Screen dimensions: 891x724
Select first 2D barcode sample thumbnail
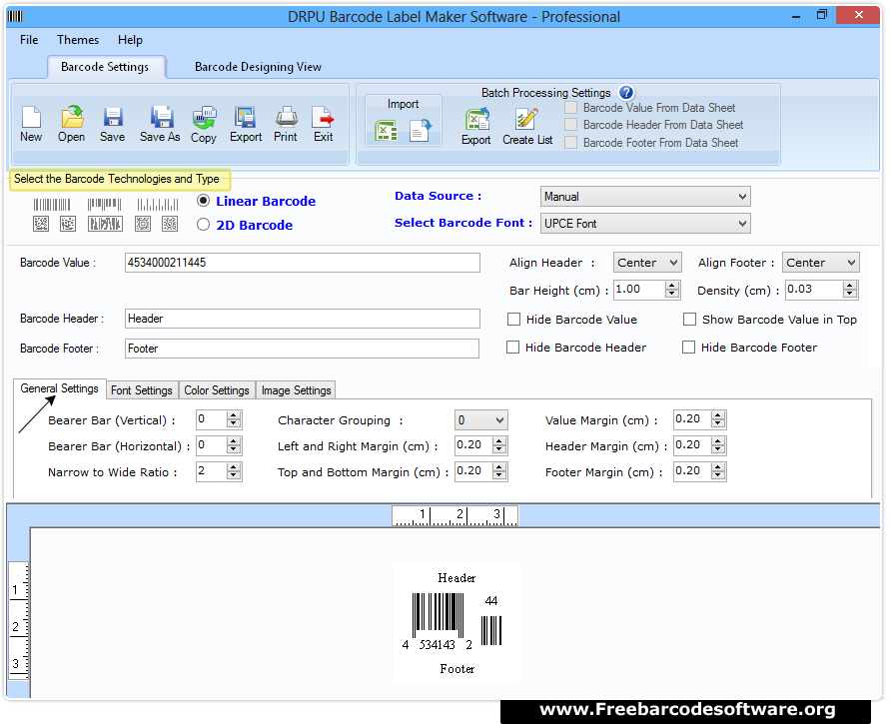click(41, 224)
